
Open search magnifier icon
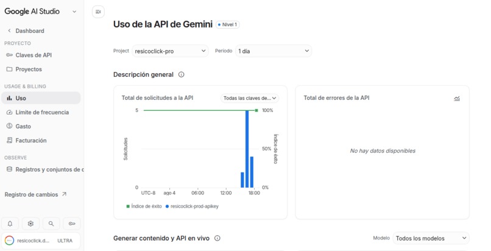pyautogui.click(x=51, y=224)
